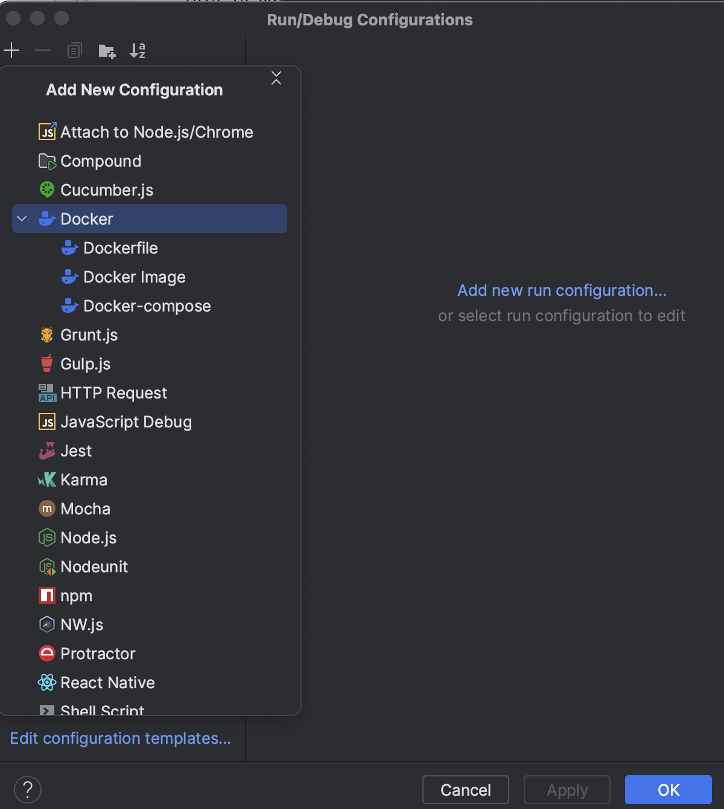Click Edit configuration templates link
The width and height of the screenshot is (724, 809).
(121, 738)
